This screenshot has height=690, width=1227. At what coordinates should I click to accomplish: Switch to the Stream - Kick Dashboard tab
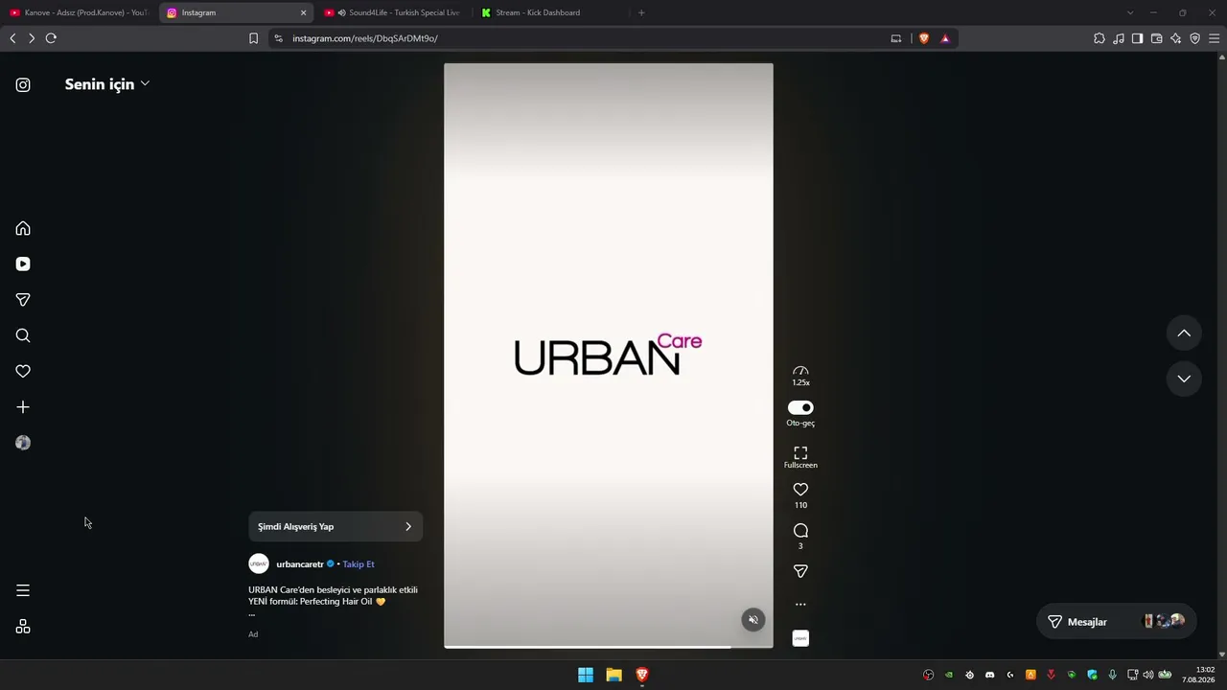click(550, 12)
